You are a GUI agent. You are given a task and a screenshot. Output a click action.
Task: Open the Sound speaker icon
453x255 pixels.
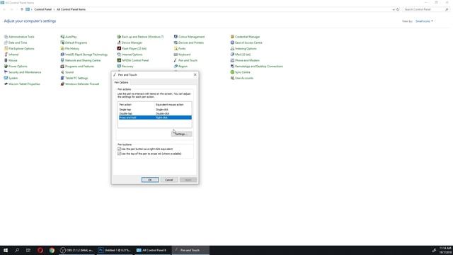click(x=62, y=72)
